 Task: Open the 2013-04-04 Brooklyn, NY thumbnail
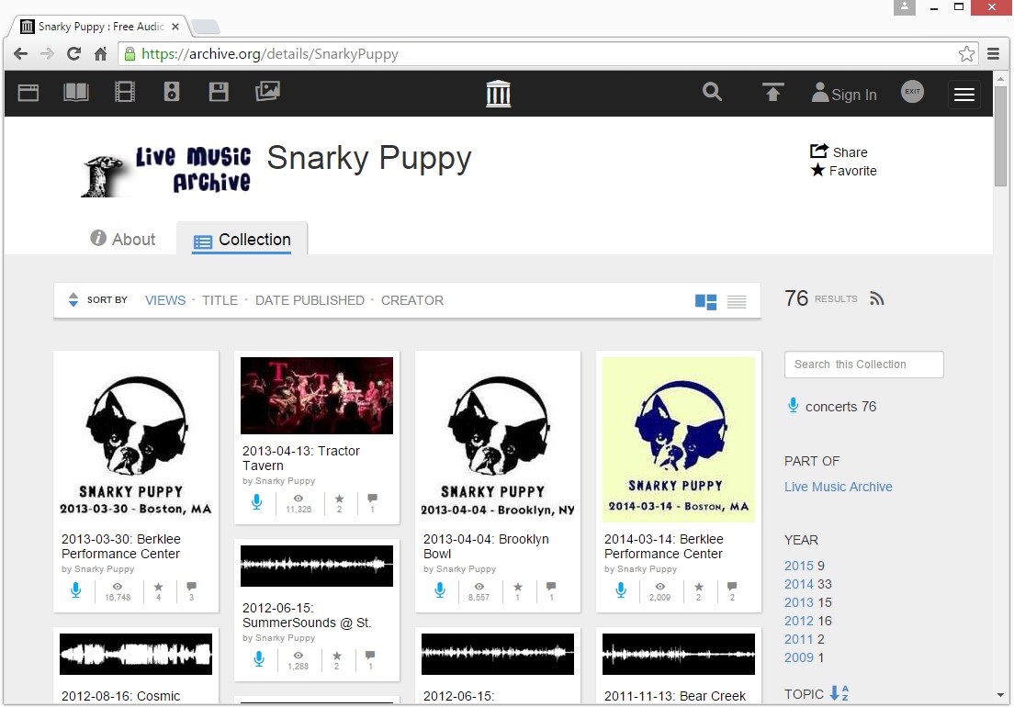point(498,441)
